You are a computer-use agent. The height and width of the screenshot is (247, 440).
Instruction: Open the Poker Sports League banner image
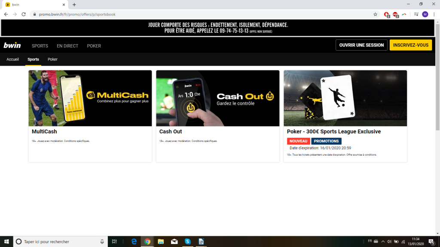click(345, 98)
